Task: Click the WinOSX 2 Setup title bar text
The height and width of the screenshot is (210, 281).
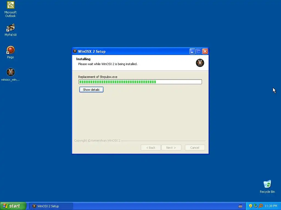Action: coord(92,51)
